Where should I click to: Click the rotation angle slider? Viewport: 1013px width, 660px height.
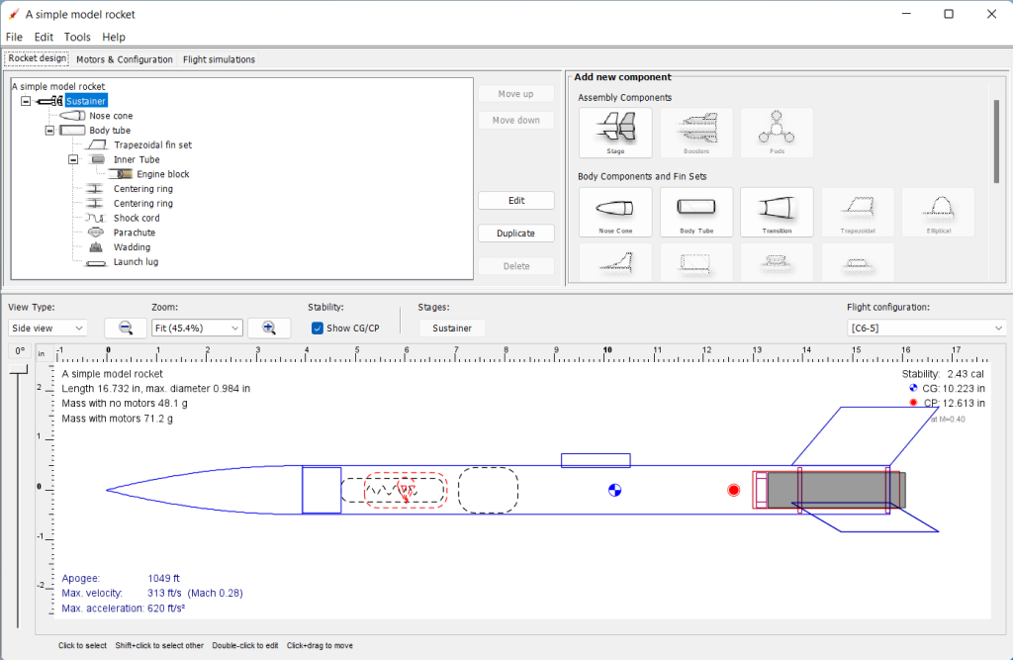(19, 372)
